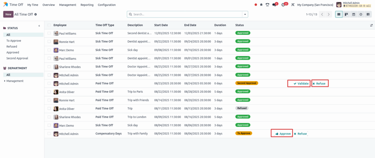Image resolution: width=375 pixels, height=158 pixels.
Task: Open the optional columns adjuster
Action: (x=371, y=25)
